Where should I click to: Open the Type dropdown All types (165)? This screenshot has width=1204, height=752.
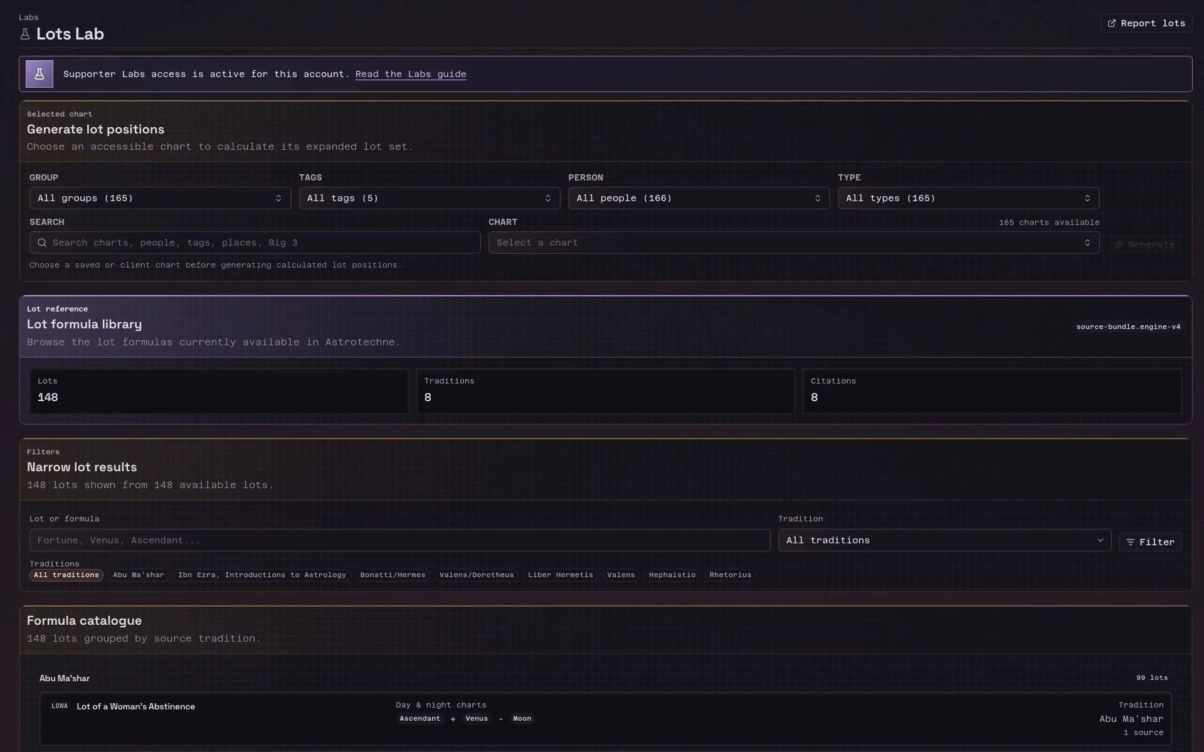coord(968,198)
